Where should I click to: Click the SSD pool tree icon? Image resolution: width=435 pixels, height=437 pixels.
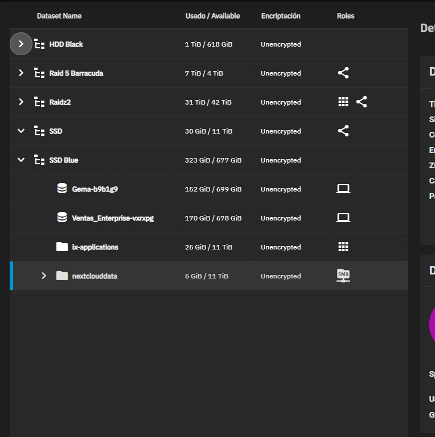(x=39, y=131)
